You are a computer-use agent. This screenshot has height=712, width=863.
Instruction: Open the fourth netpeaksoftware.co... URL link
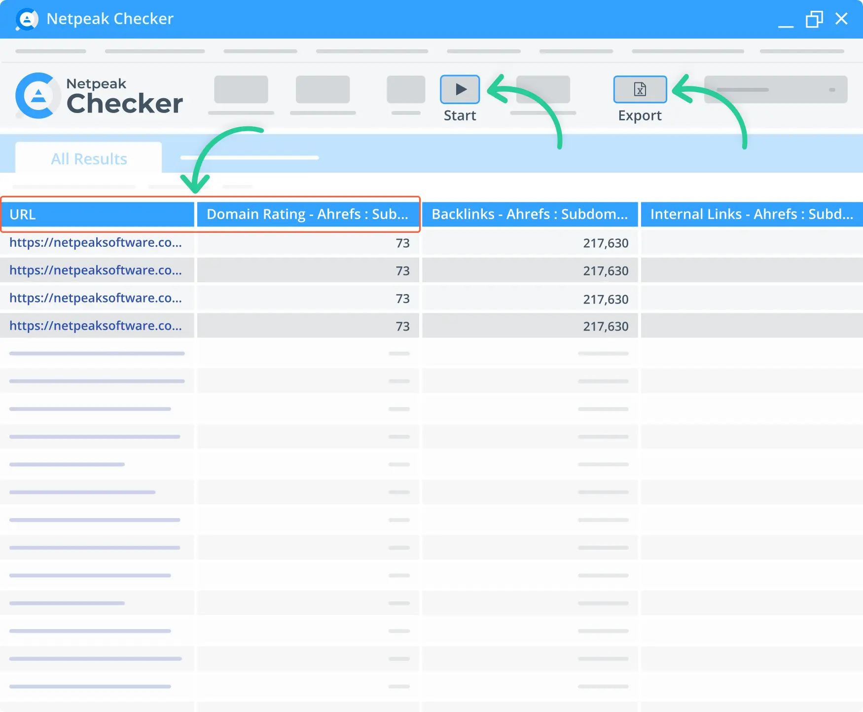(96, 325)
